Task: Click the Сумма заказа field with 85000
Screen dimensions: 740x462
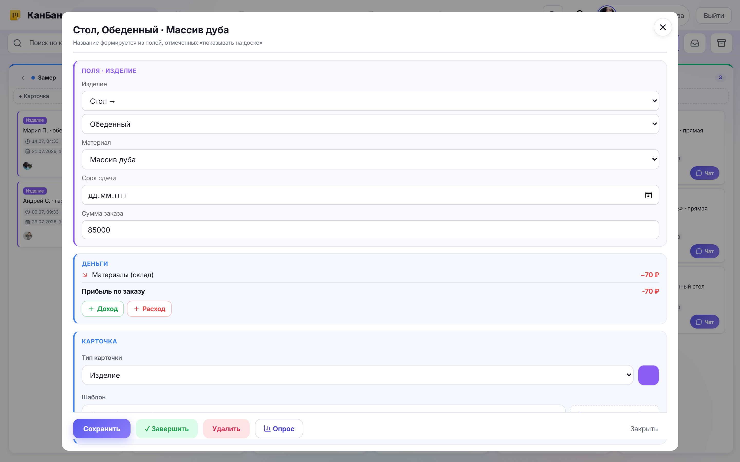Action: pyautogui.click(x=370, y=230)
